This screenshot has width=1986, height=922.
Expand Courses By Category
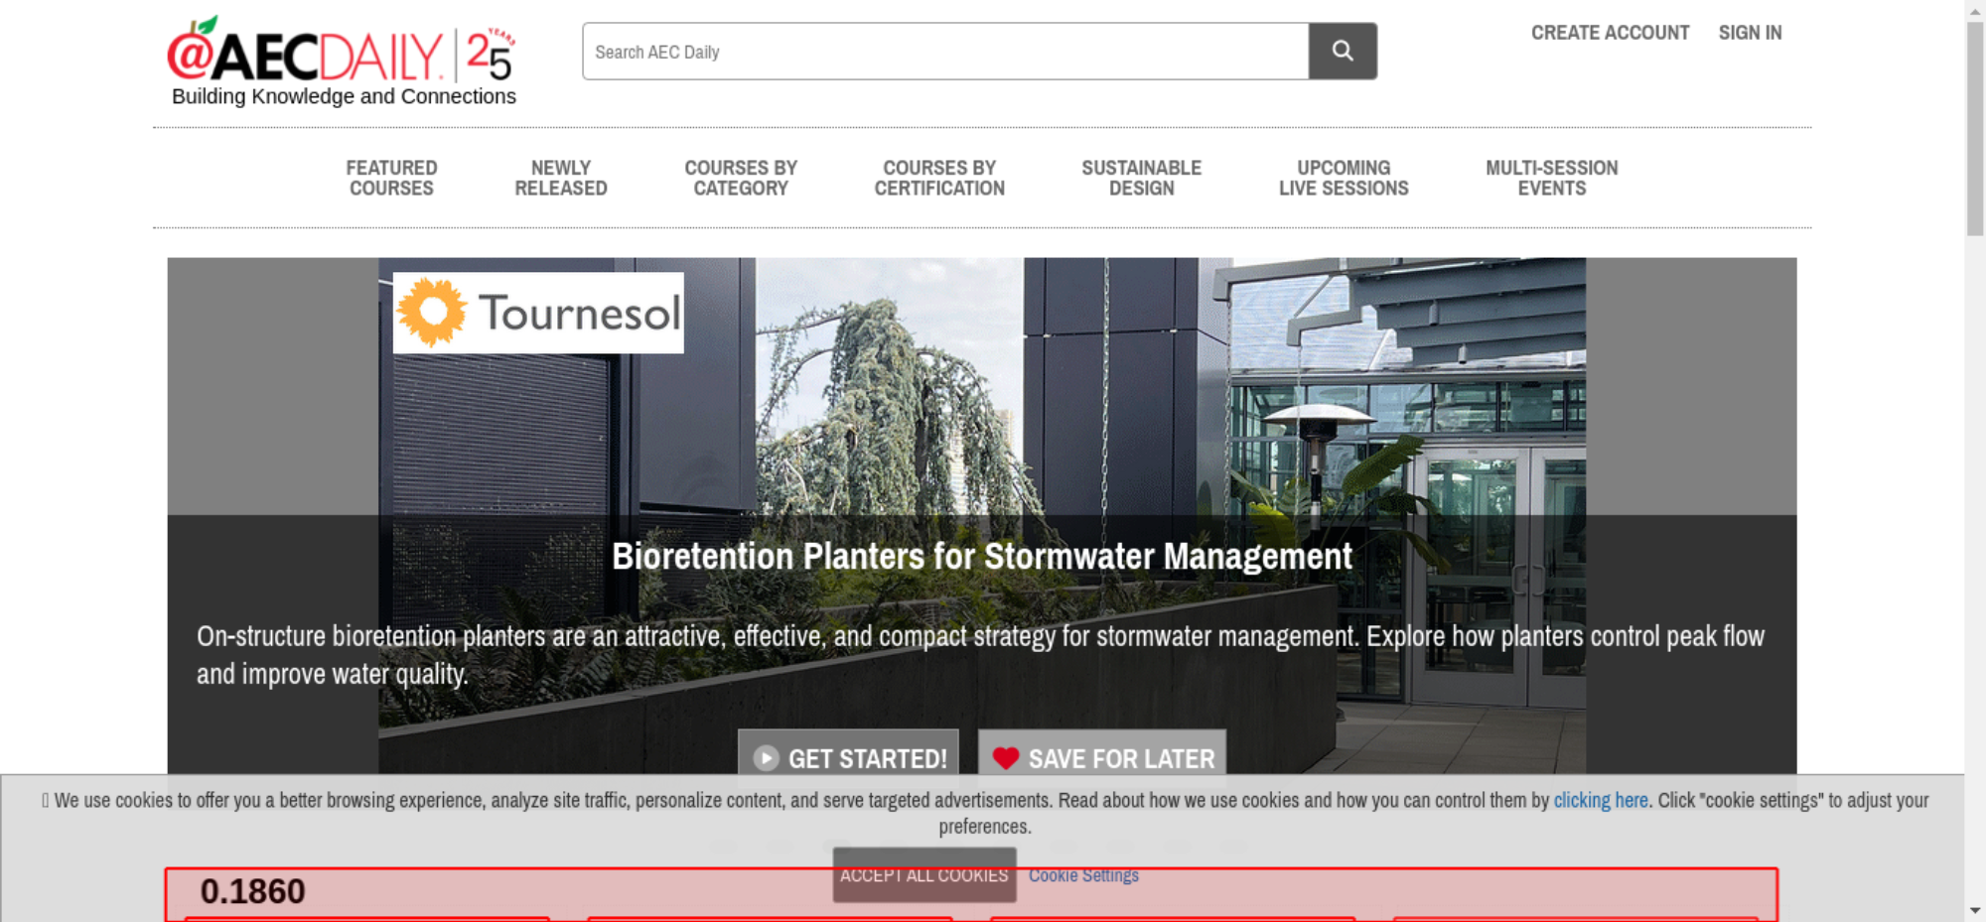(740, 179)
